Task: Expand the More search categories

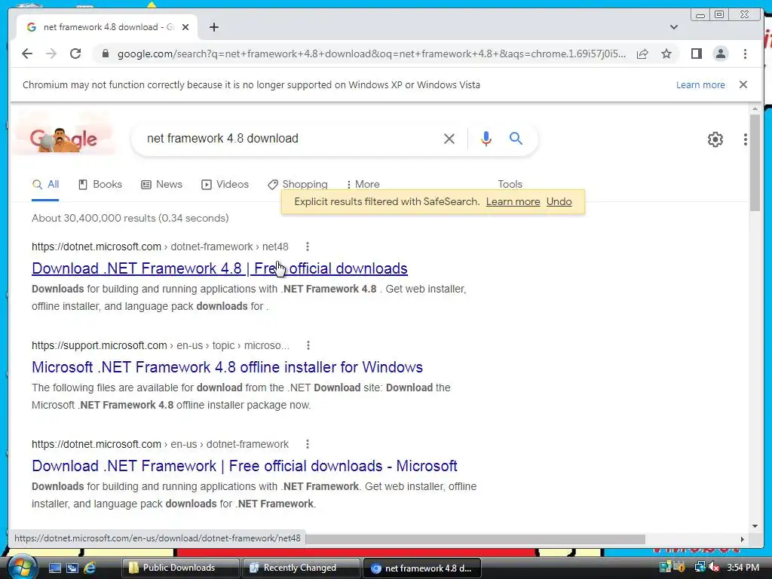Action: point(363,185)
